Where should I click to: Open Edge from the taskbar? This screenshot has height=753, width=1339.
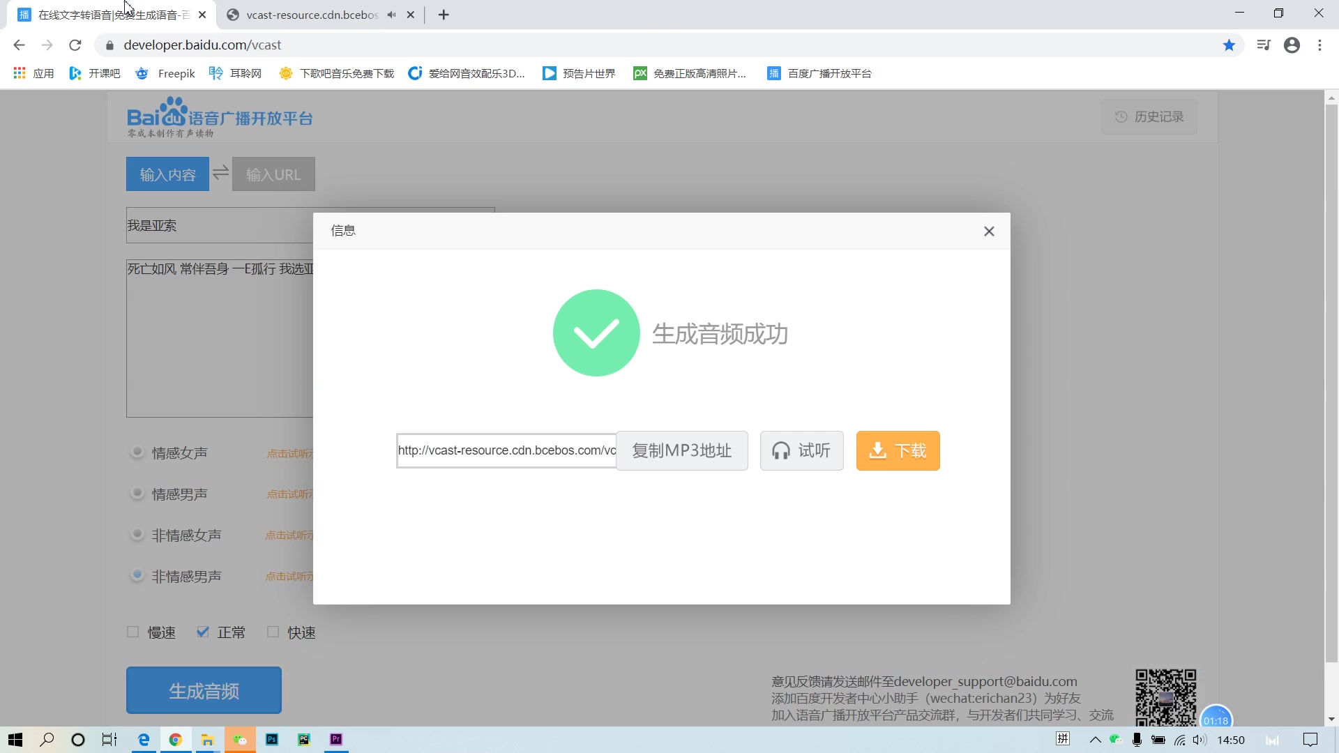click(x=144, y=740)
